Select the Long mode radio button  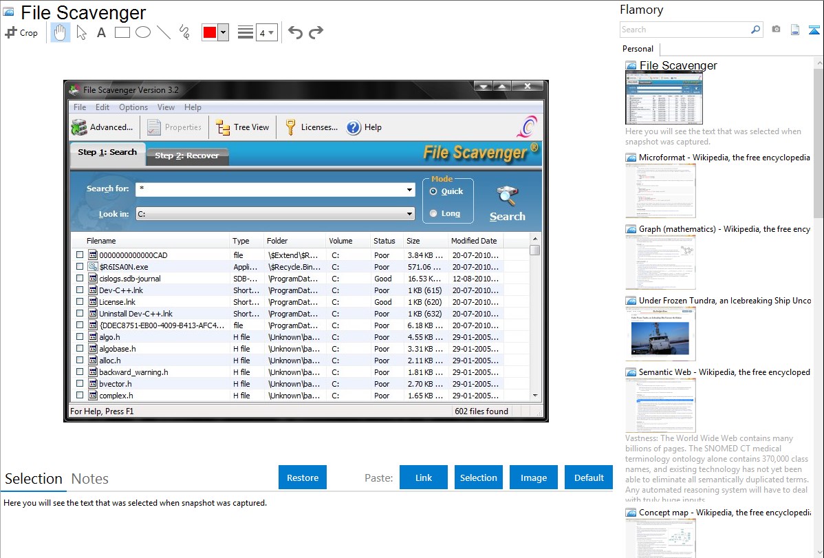tap(433, 213)
